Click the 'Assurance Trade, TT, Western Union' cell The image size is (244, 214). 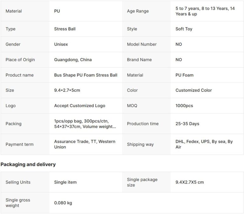[85, 144]
